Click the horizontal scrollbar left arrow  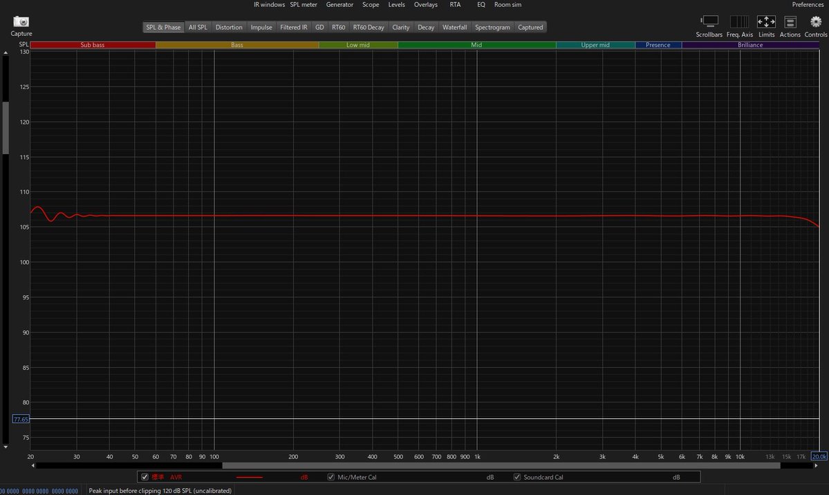[x=33, y=465]
